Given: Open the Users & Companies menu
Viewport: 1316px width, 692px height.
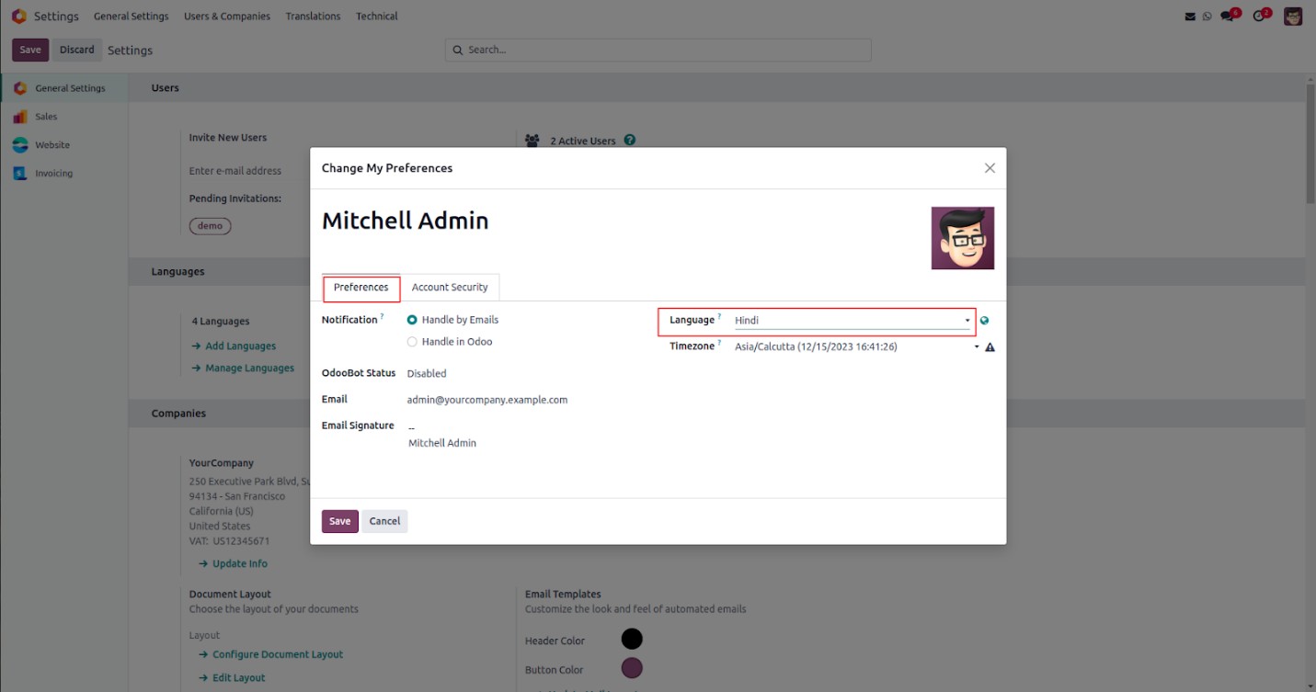Looking at the screenshot, I should 227,17.
